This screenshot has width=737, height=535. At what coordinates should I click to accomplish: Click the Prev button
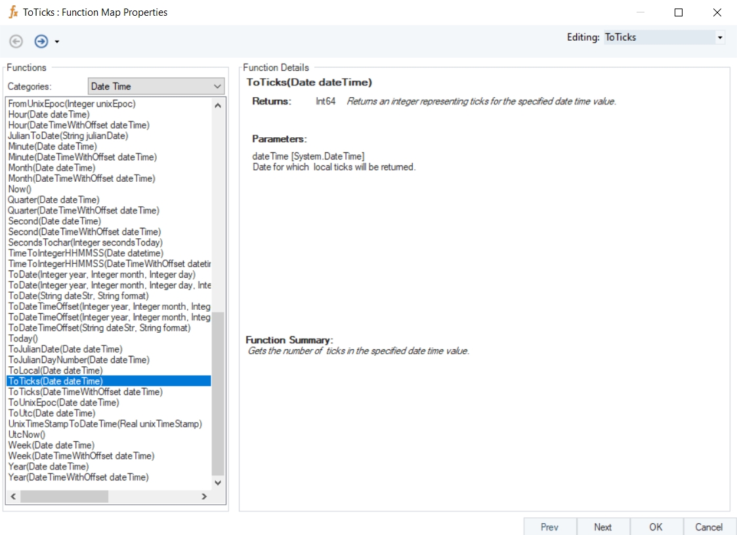tap(549, 526)
